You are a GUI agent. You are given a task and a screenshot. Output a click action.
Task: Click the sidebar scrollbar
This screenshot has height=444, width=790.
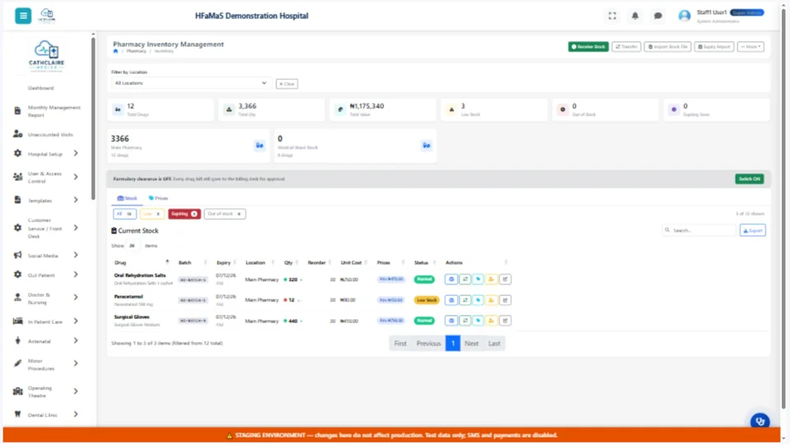[x=93, y=118]
